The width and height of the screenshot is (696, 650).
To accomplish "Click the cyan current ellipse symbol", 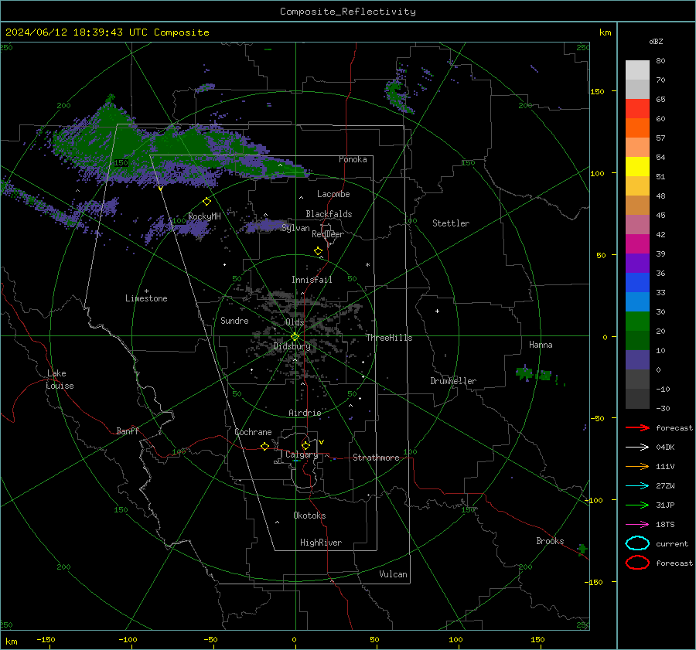I will (x=637, y=543).
